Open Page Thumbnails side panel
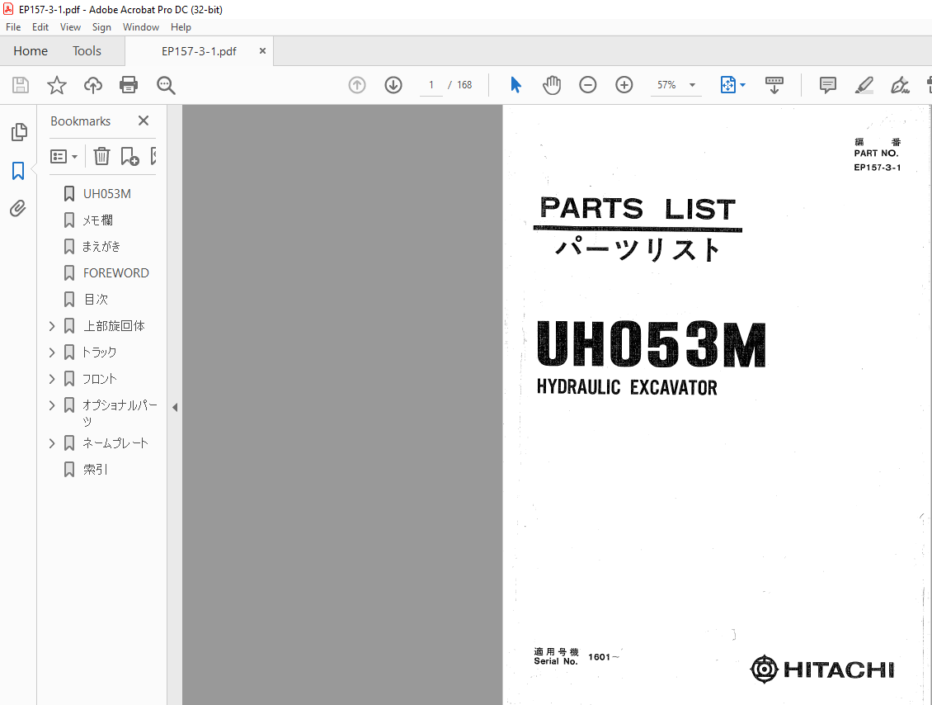 point(18,132)
